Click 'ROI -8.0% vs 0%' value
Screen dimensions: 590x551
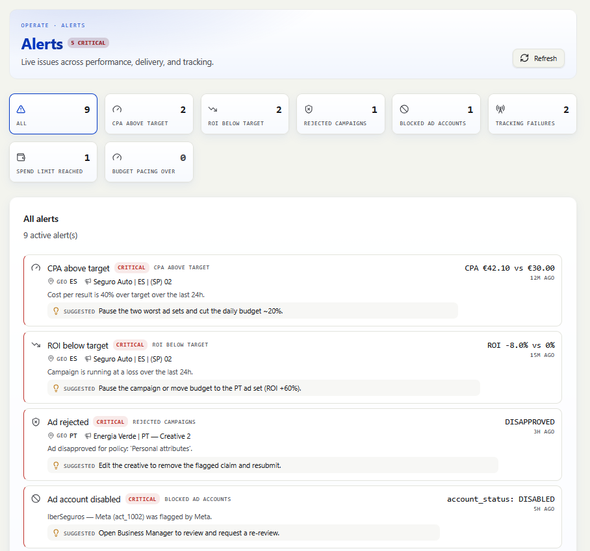click(x=520, y=345)
